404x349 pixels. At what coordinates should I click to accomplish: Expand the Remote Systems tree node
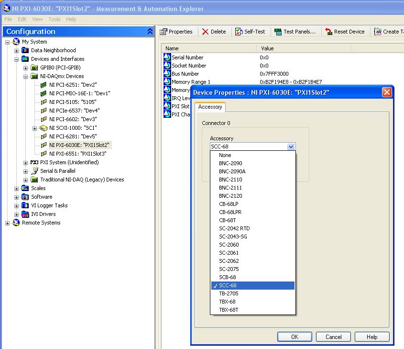coord(8,223)
